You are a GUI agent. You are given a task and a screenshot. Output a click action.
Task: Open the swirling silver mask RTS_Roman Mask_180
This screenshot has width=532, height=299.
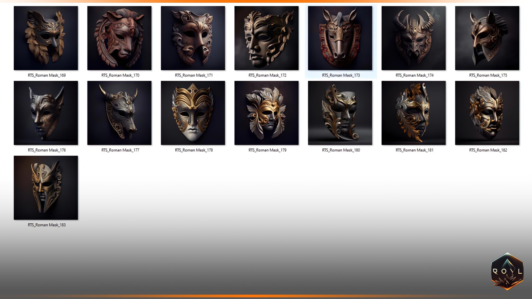click(x=340, y=113)
